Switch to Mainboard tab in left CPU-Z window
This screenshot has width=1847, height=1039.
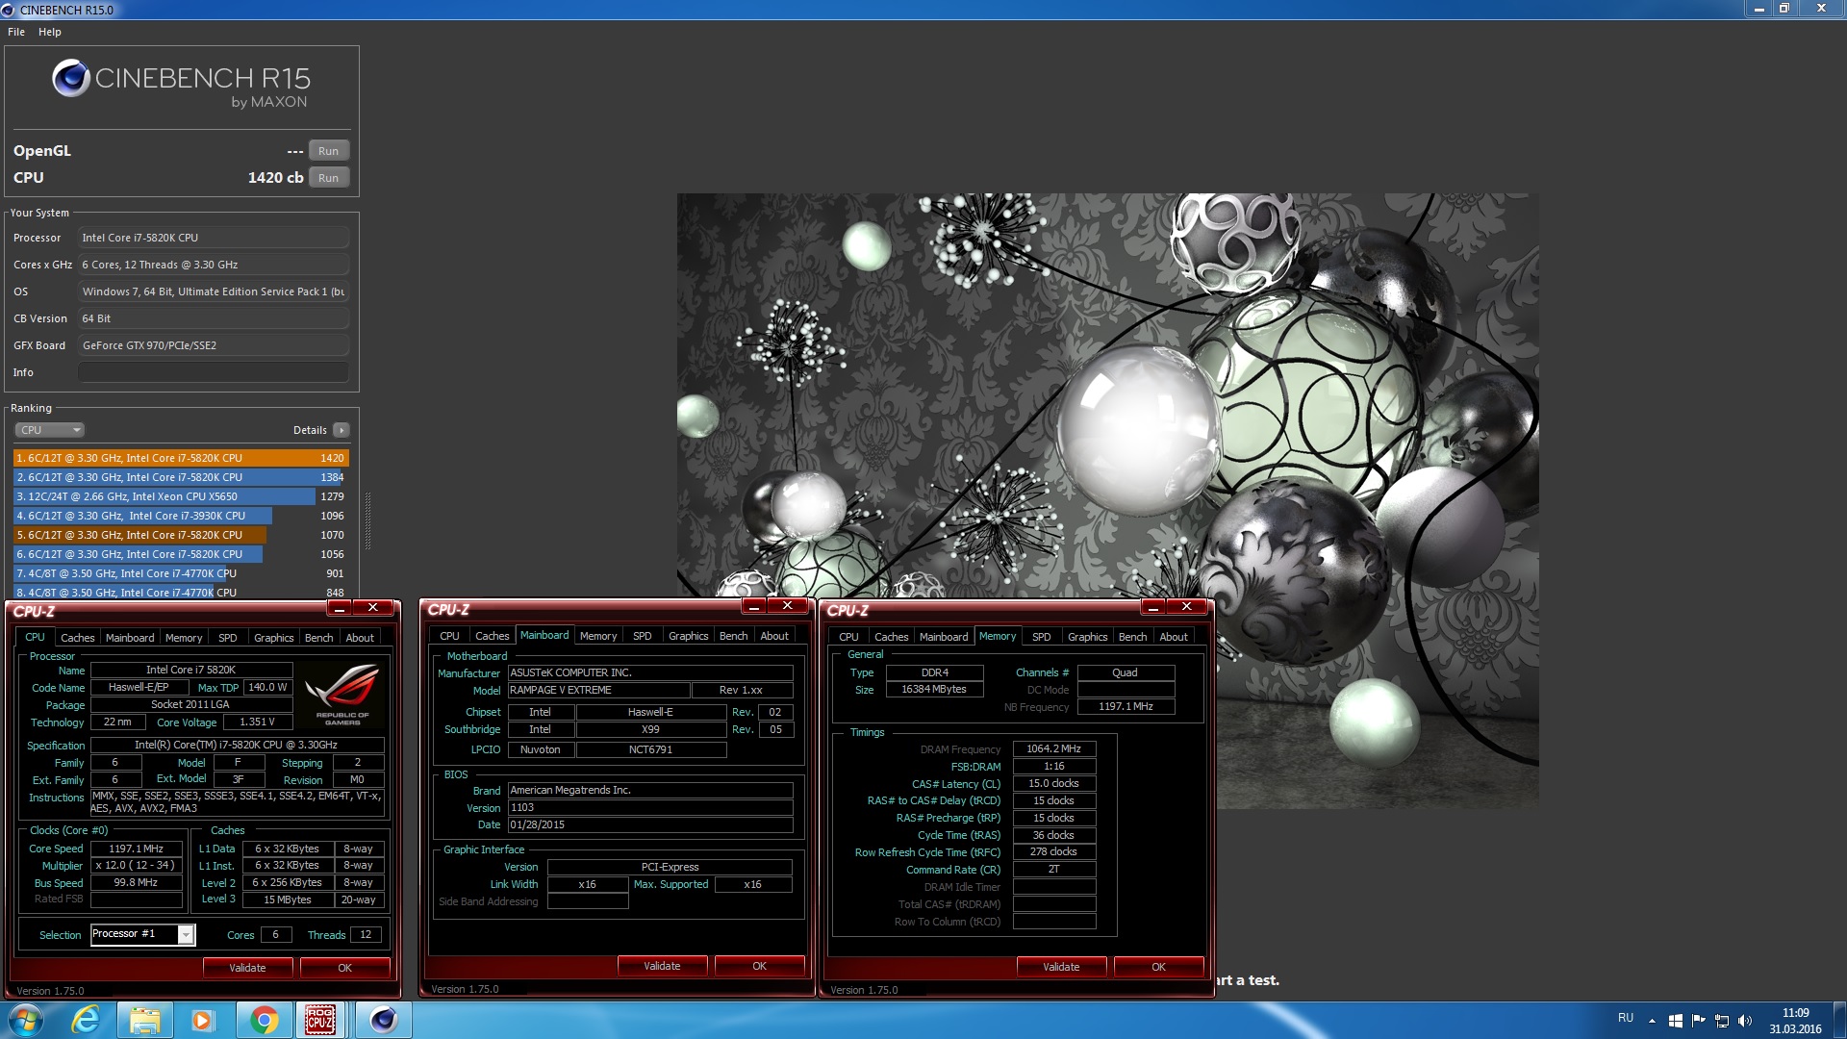(130, 638)
